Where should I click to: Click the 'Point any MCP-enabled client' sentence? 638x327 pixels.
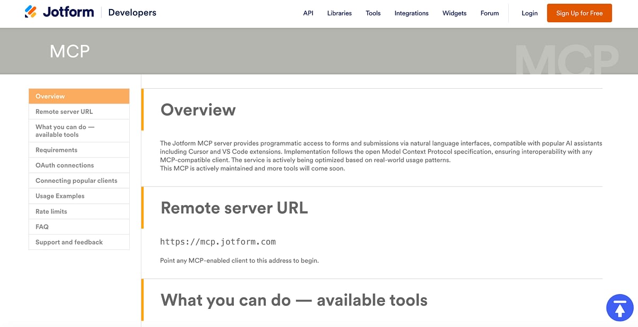coord(239,261)
